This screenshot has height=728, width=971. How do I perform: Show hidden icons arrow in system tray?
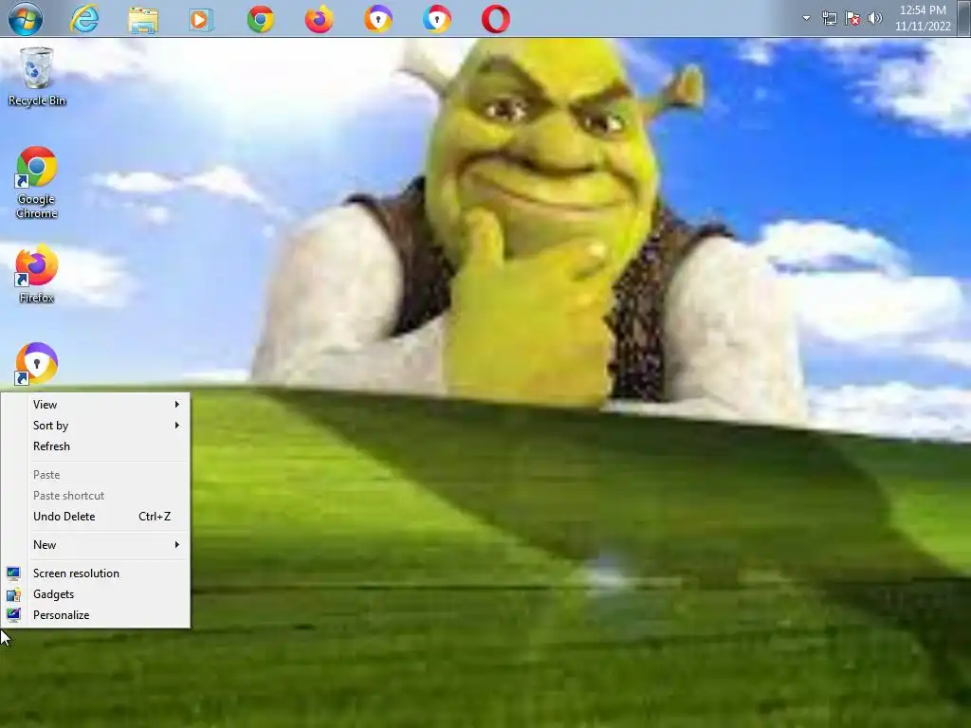(x=806, y=19)
